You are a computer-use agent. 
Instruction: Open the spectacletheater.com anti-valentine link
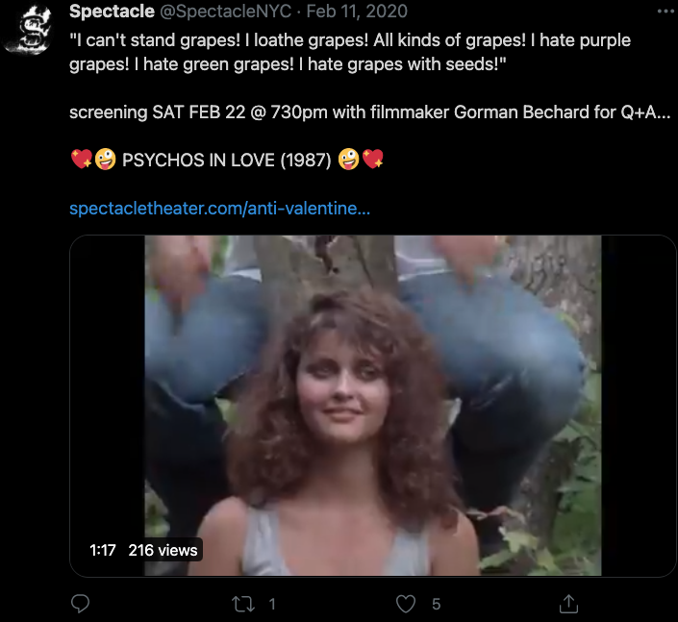pos(219,209)
